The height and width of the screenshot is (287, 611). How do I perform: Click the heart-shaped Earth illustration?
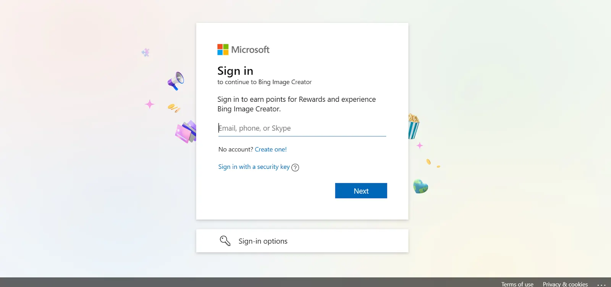coord(420,186)
